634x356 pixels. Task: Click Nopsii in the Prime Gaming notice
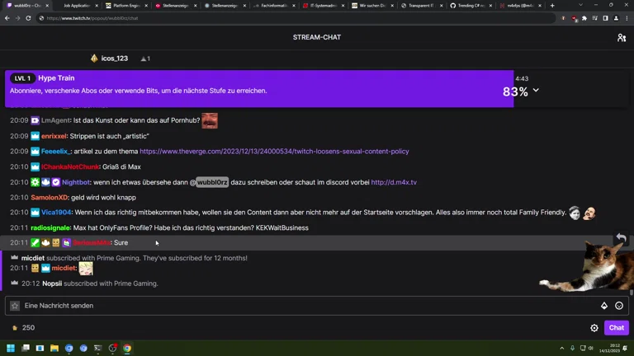click(52, 283)
